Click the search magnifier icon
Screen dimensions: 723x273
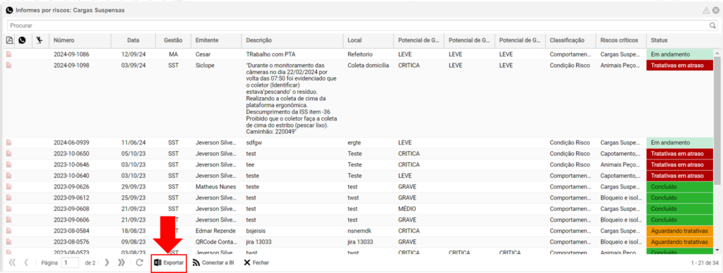coord(712,26)
